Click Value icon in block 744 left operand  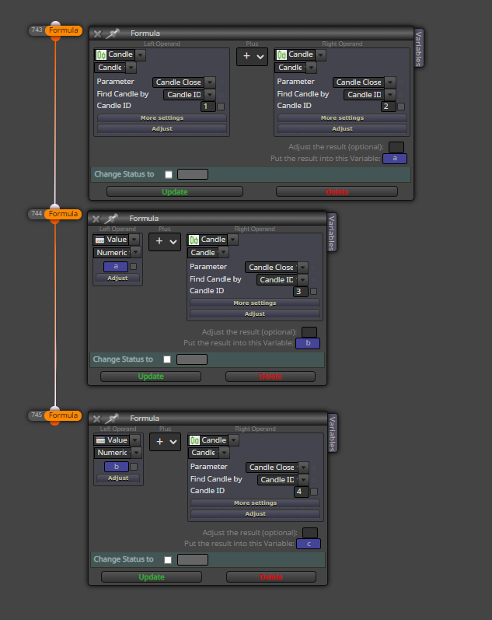[100, 240]
